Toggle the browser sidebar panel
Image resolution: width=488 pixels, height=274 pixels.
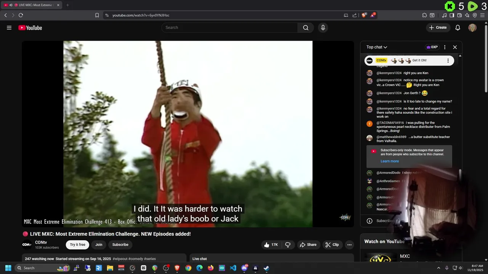coord(452,15)
